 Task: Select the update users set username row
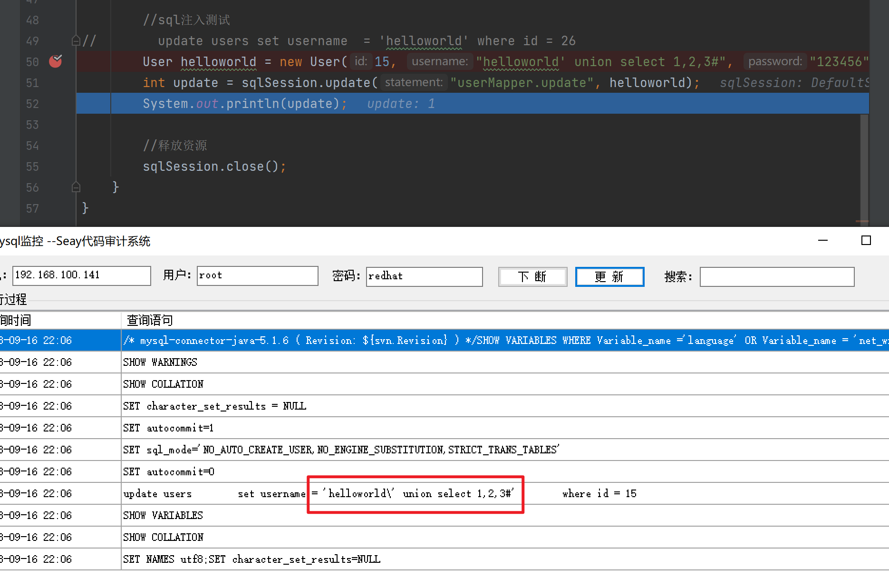point(444,493)
